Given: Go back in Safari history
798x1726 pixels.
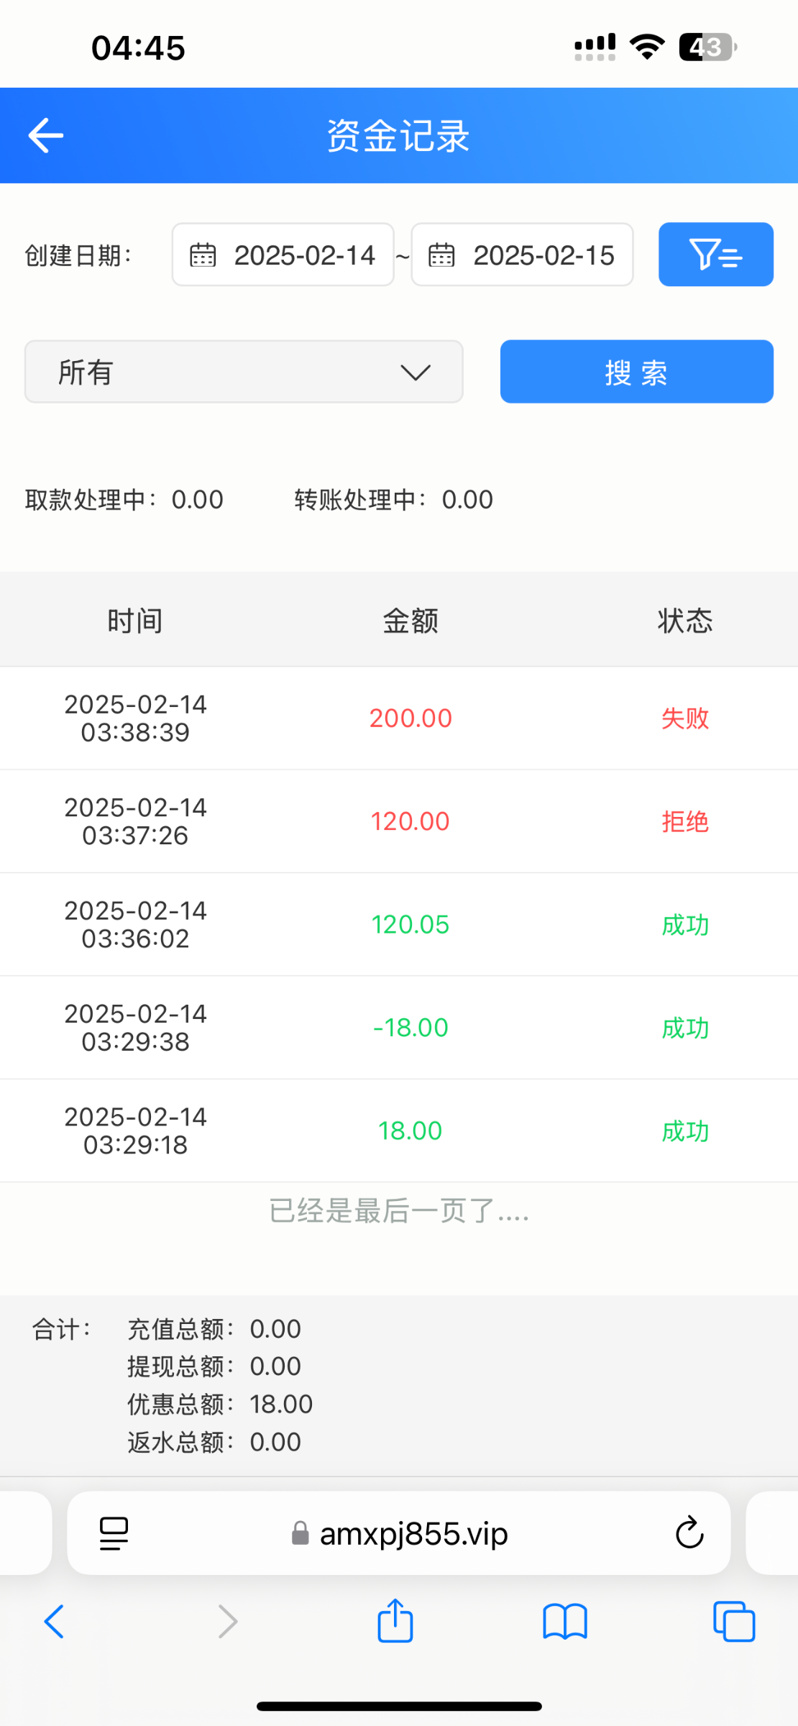Looking at the screenshot, I should [55, 1622].
